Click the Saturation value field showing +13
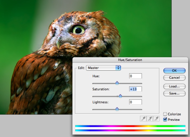Image resolution: width=190 pixels, height=137 pixels. [x=136, y=89]
